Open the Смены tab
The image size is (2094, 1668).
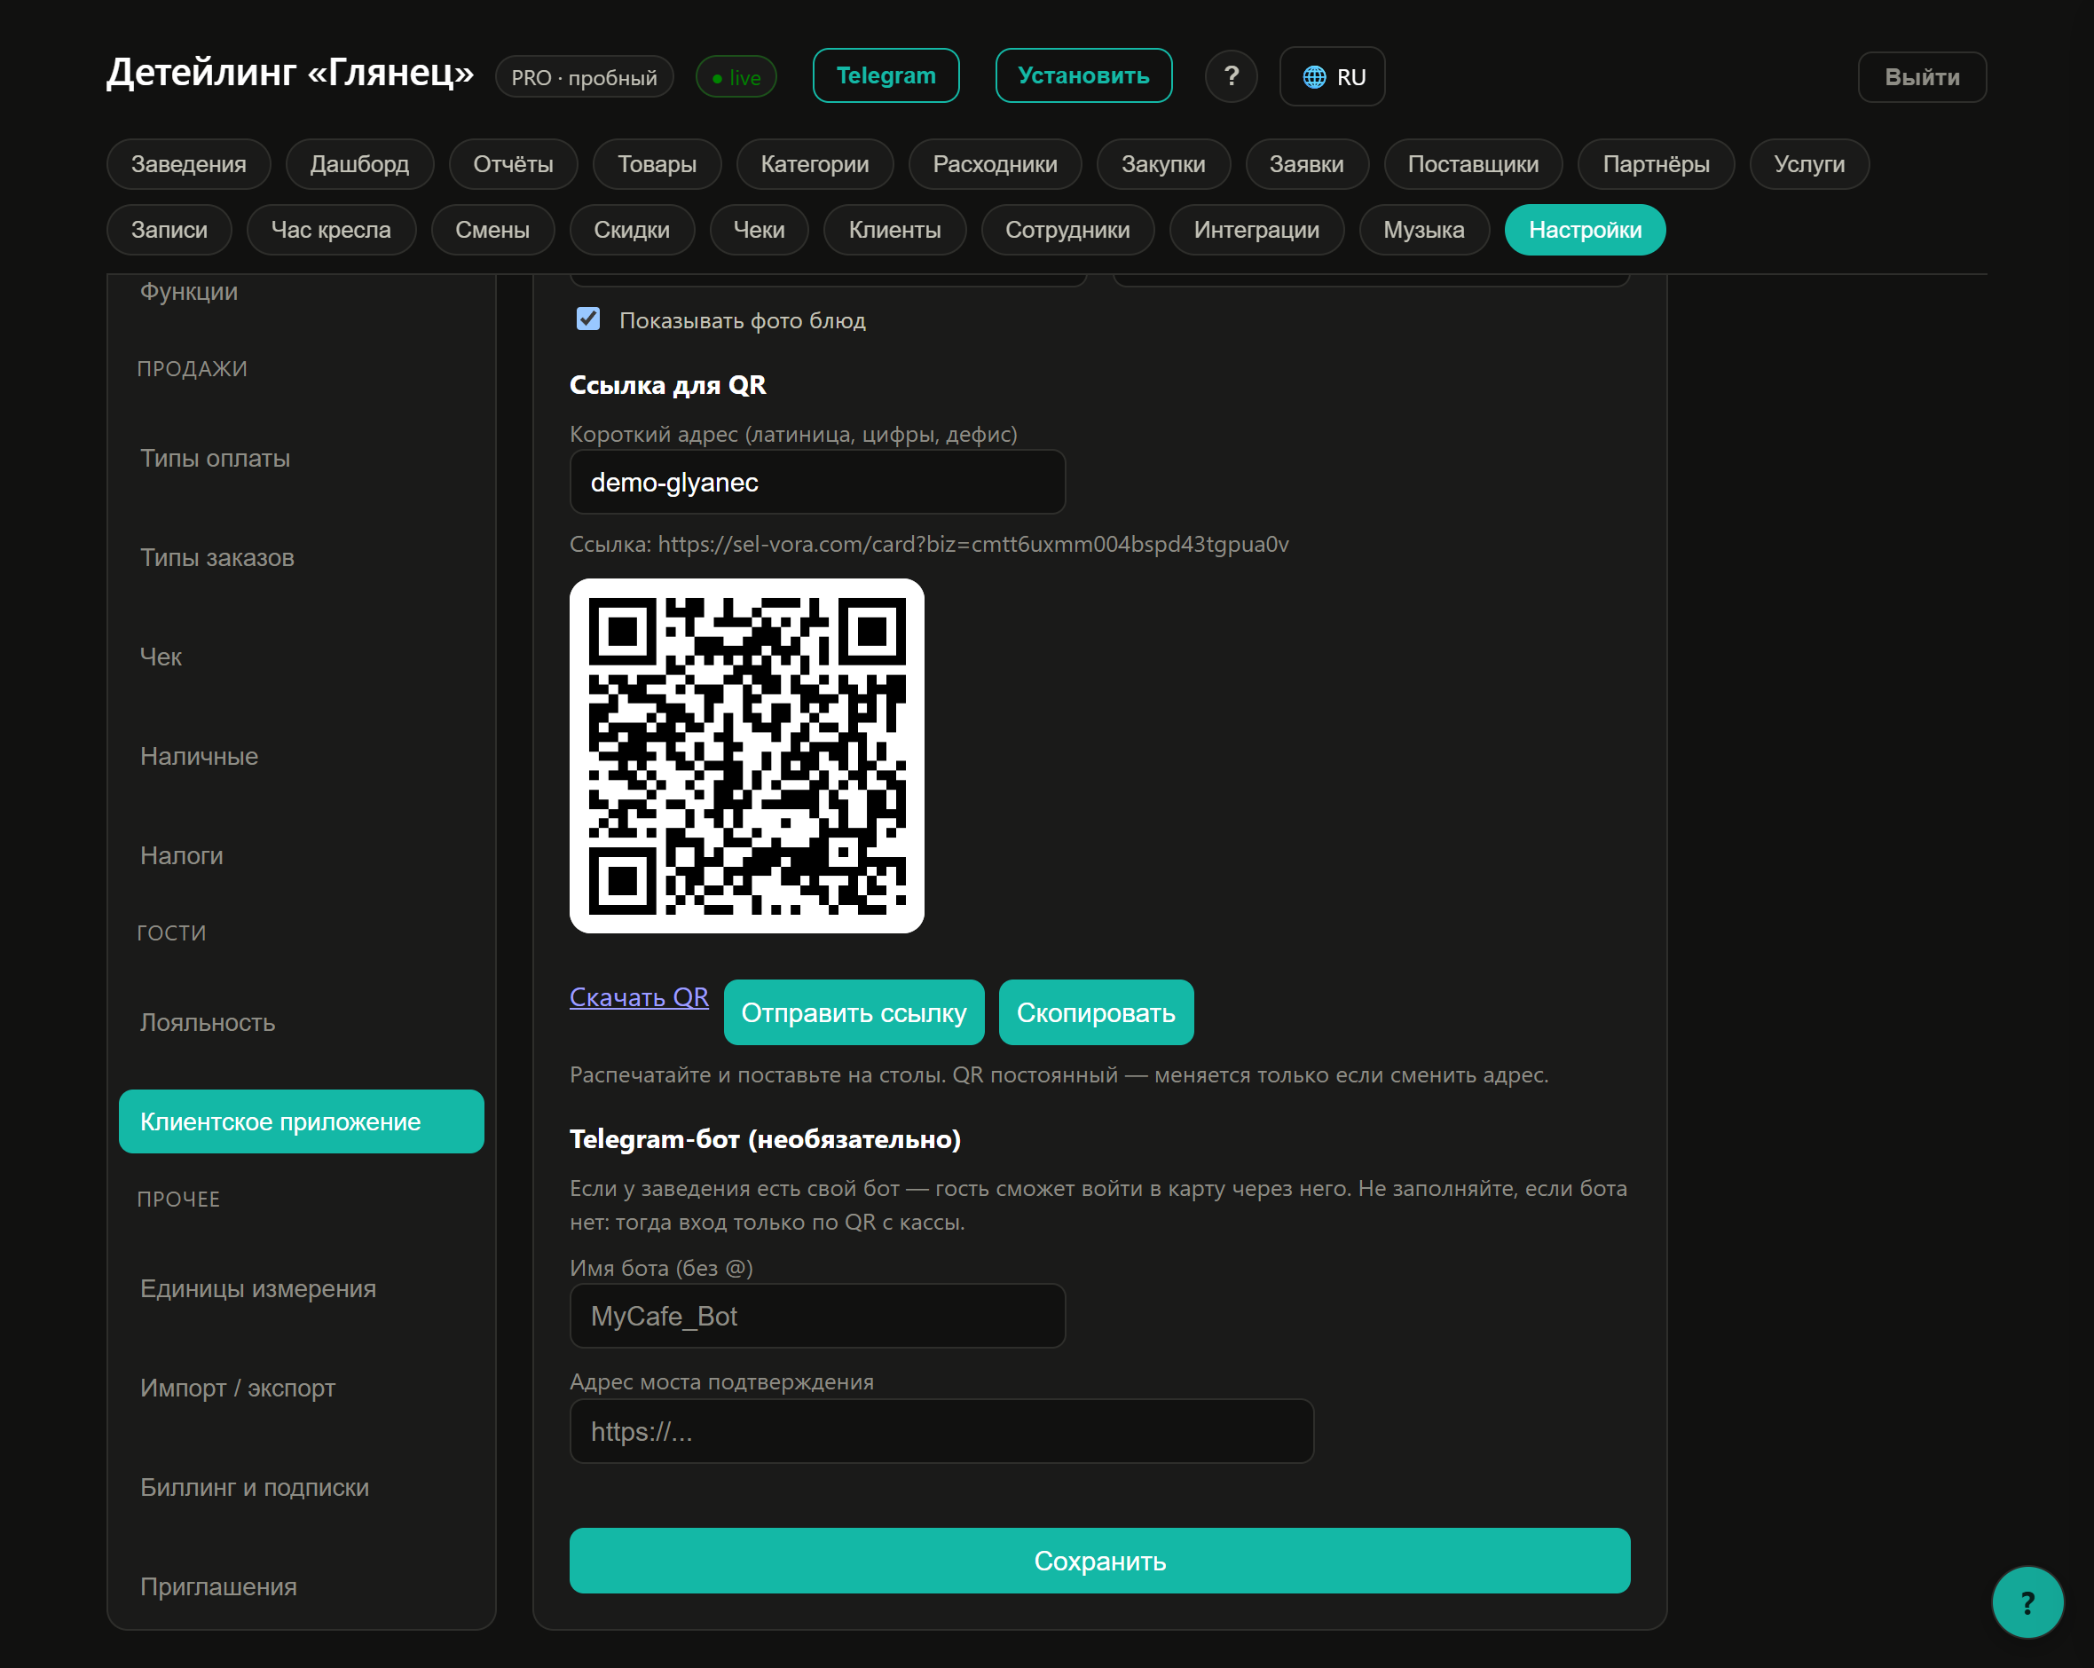pos(492,230)
